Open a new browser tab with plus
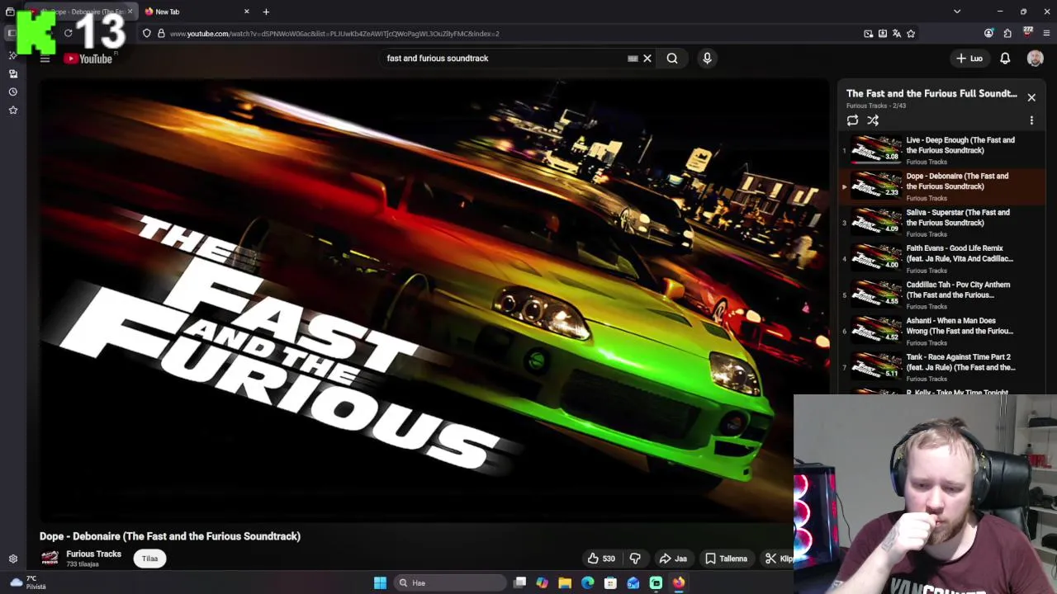 pyautogui.click(x=266, y=12)
